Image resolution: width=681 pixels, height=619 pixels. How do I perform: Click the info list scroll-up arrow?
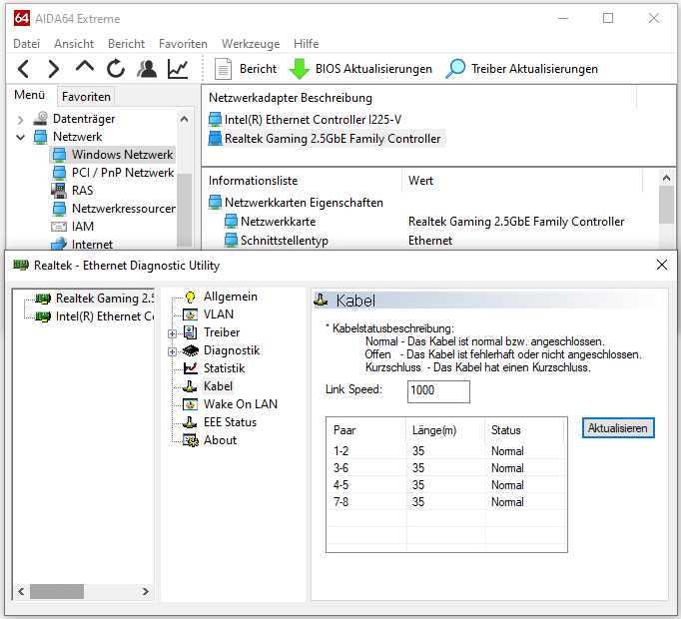pyautogui.click(x=666, y=178)
